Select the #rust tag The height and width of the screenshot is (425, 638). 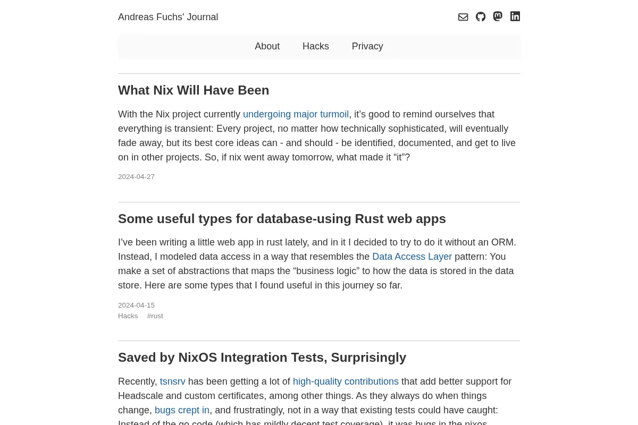pos(155,316)
